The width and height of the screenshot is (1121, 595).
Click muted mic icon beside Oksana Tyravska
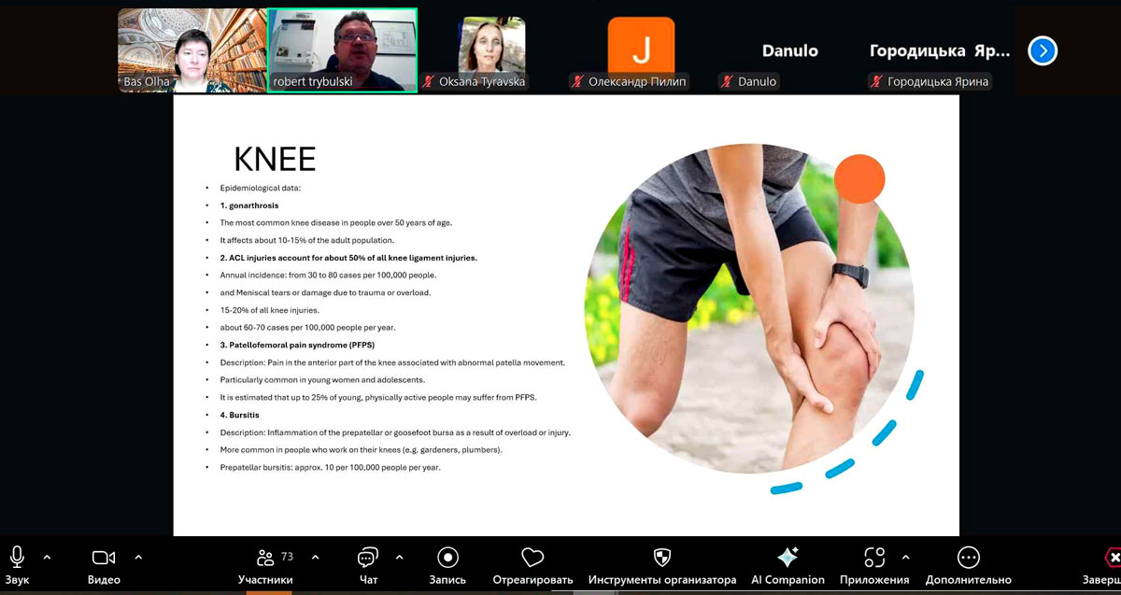[429, 82]
